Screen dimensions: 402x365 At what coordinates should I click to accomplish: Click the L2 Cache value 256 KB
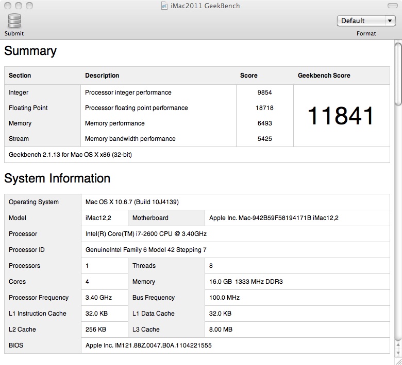coord(96,330)
